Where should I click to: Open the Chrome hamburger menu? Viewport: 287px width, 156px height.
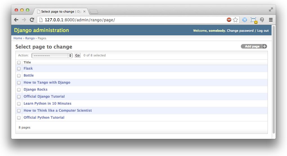pos(271,20)
